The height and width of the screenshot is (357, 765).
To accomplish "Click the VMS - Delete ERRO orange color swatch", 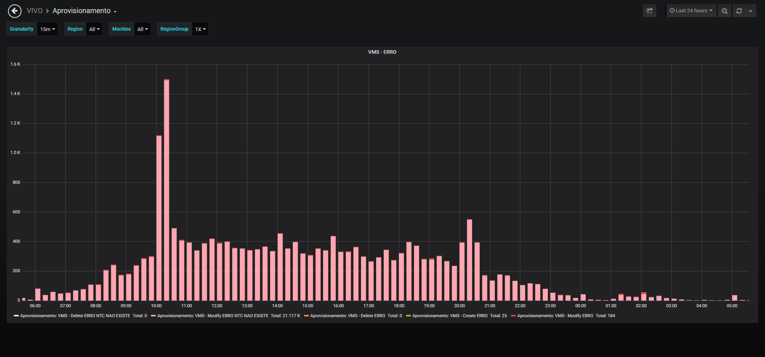I will click(x=306, y=316).
